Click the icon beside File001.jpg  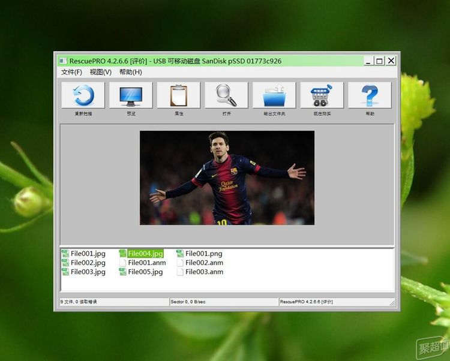(65, 254)
